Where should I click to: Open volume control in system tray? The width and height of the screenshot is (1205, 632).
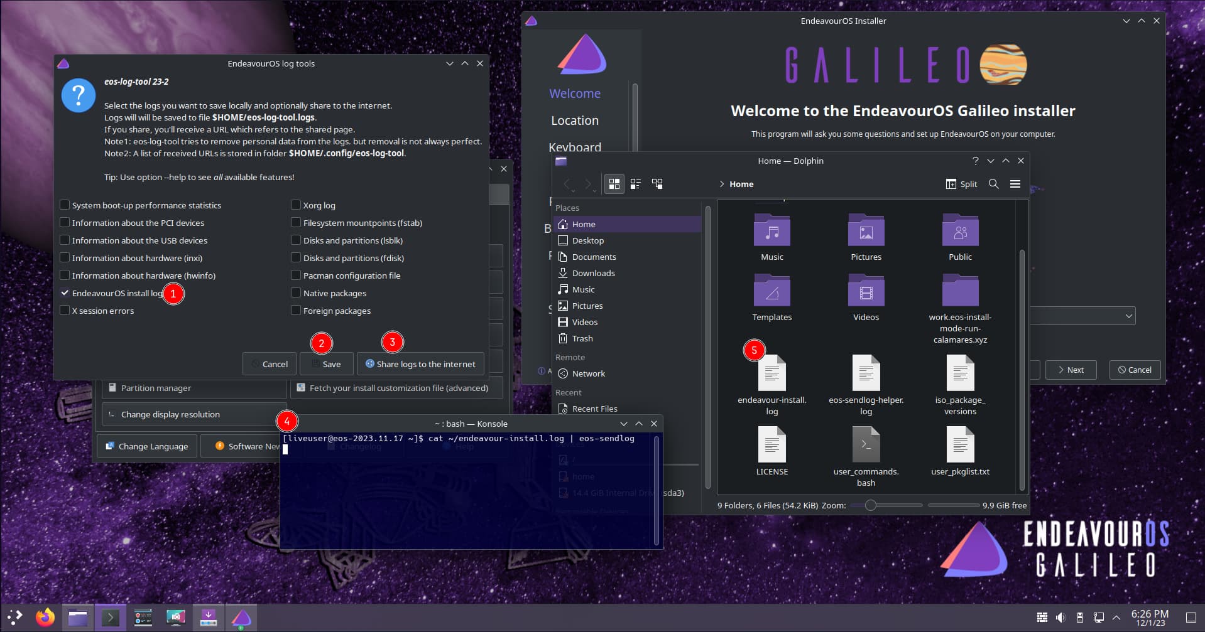point(1061,618)
